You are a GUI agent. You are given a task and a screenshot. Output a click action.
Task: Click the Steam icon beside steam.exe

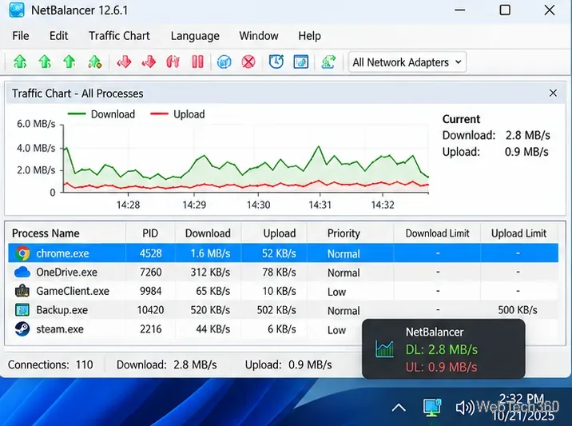[x=22, y=329]
